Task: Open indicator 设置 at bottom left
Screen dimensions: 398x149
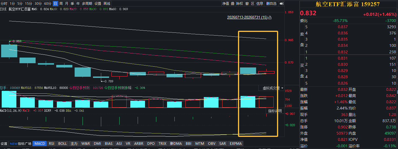Action: [4, 144]
